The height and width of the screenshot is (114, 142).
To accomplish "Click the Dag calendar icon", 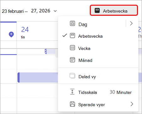I will (73, 24).
